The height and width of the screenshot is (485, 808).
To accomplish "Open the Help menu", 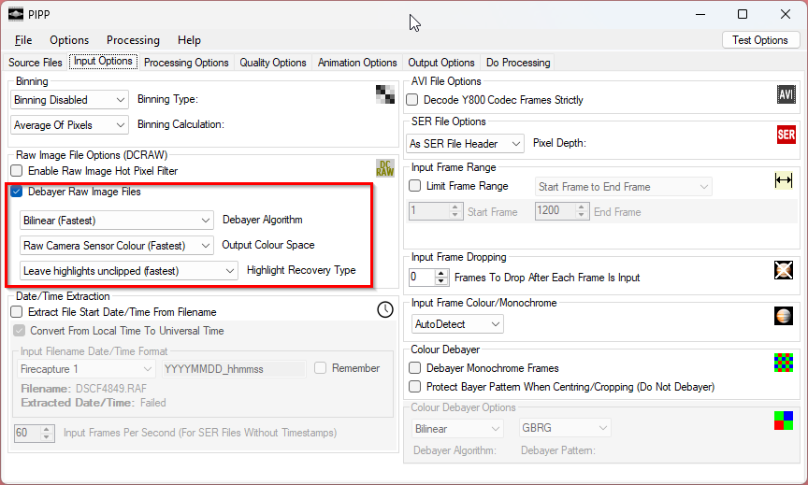I will 189,40.
